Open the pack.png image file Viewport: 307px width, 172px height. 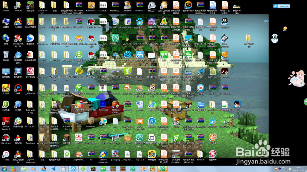coord(115,154)
